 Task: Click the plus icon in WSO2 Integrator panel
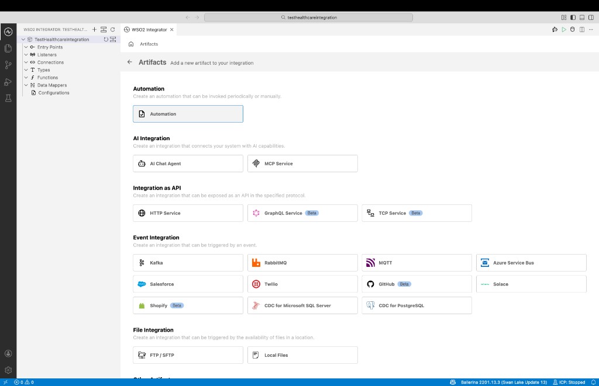[94, 29]
